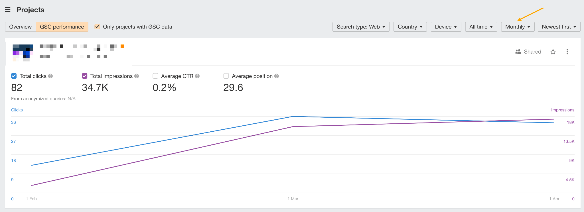Click the blurred project thumbnail
Image resolution: width=584 pixels, height=212 pixels.
[x=23, y=52]
